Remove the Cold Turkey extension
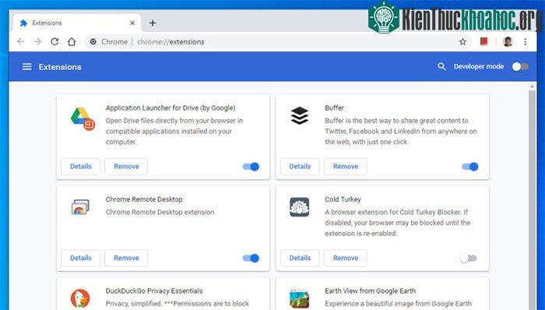 point(346,258)
